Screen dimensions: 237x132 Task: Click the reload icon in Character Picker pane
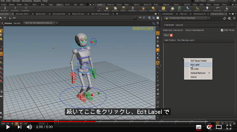coord(225,18)
